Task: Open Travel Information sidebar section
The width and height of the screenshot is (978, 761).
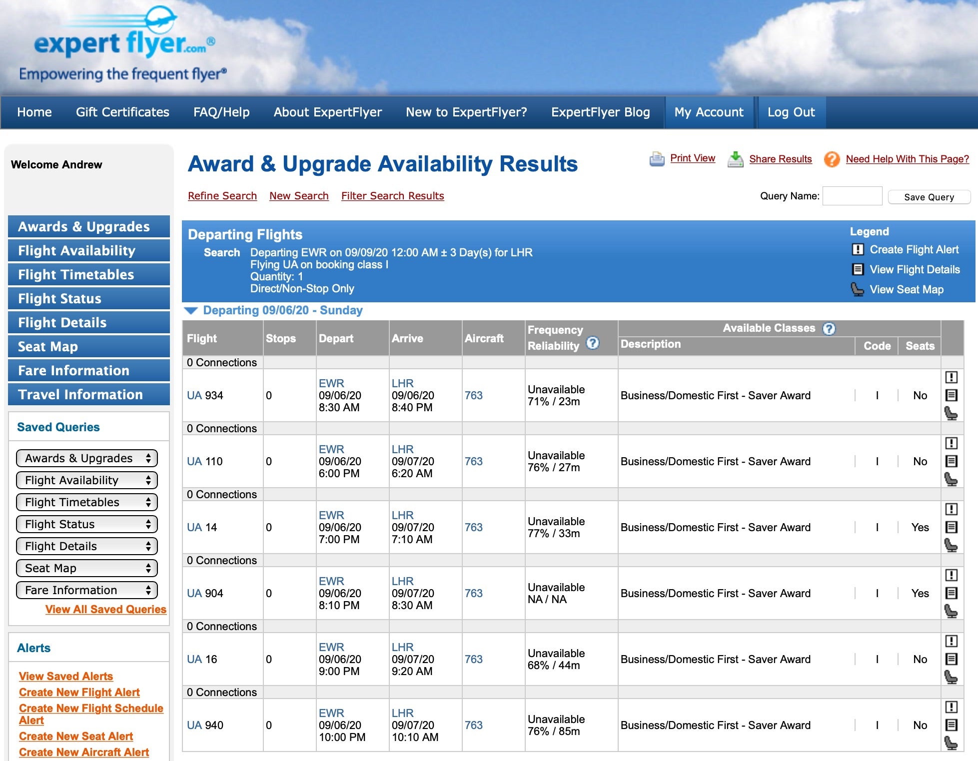Action: pos(89,394)
